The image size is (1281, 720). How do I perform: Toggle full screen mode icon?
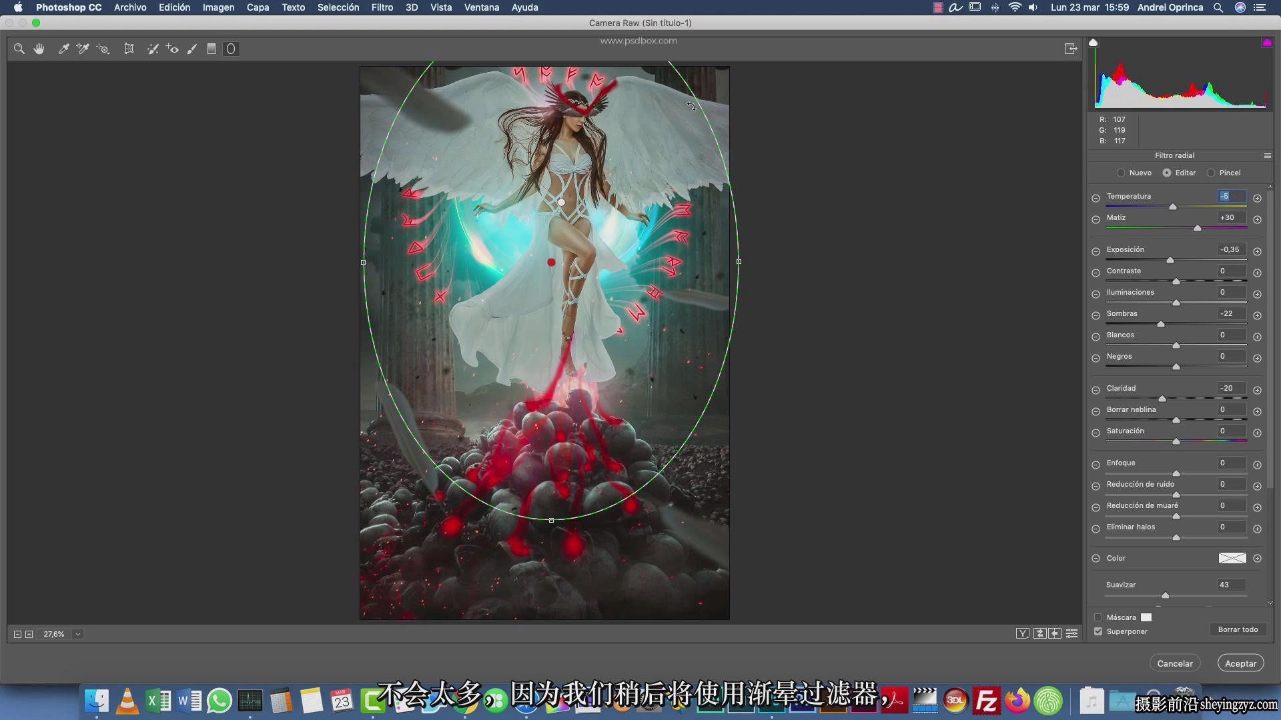coord(1071,49)
